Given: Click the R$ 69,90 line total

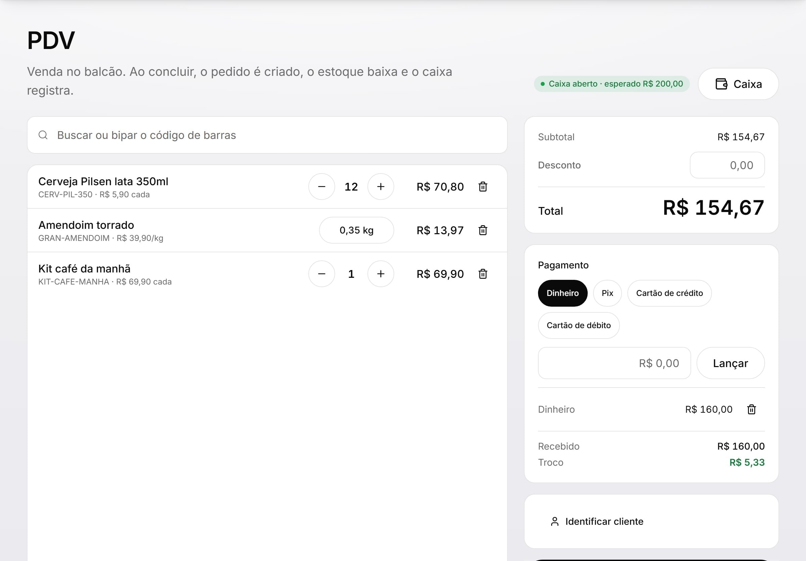Looking at the screenshot, I should point(440,274).
